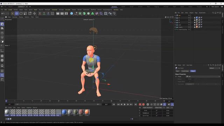Open Object Manager Tags menu
The width and height of the screenshot is (224, 126).
pos(196,13)
